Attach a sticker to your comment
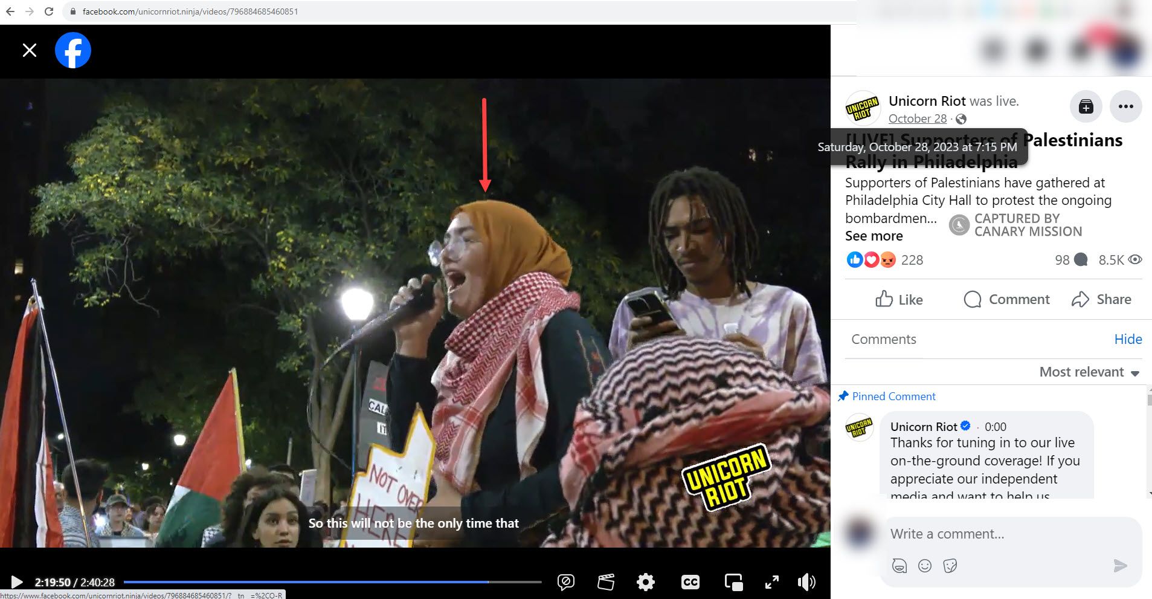The image size is (1152, 599). click(x=949, y=566)
